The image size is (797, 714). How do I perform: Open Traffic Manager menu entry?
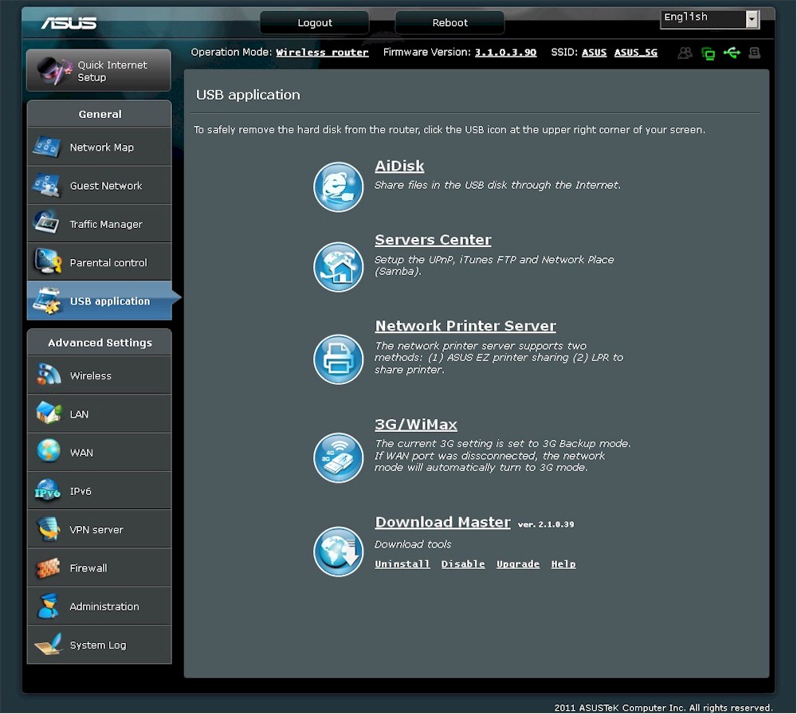99,224
